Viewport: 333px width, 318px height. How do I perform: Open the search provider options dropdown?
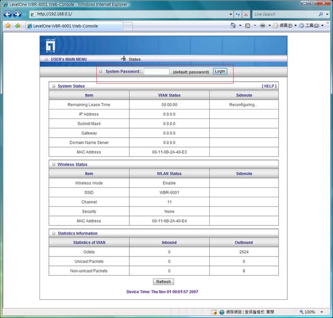(327, 14)
